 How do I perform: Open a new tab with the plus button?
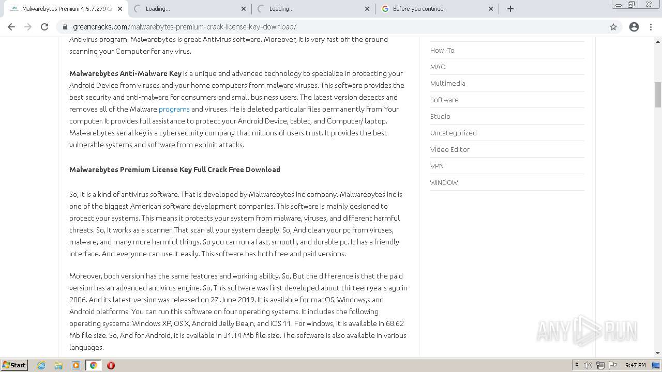tap(510, 9)
